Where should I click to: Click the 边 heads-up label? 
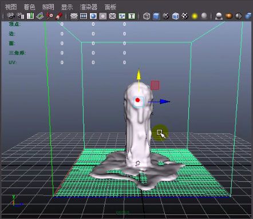12,34
